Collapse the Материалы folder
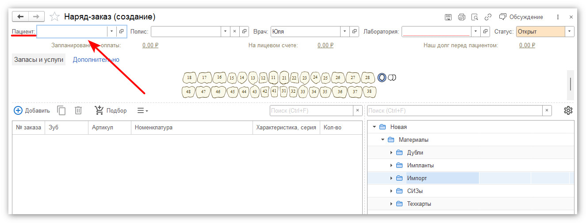586x223 pixels. click(x=383, y=140)
